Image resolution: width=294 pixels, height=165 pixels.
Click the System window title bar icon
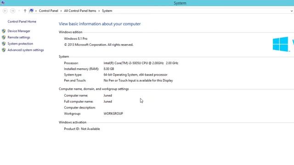click(3, 3)
